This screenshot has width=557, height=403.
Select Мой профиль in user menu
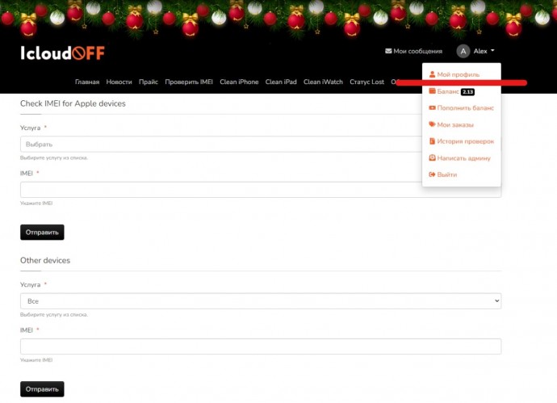[x=457, y=74]
